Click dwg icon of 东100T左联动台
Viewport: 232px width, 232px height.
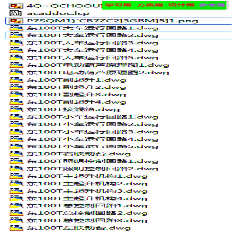click(16, 228)
